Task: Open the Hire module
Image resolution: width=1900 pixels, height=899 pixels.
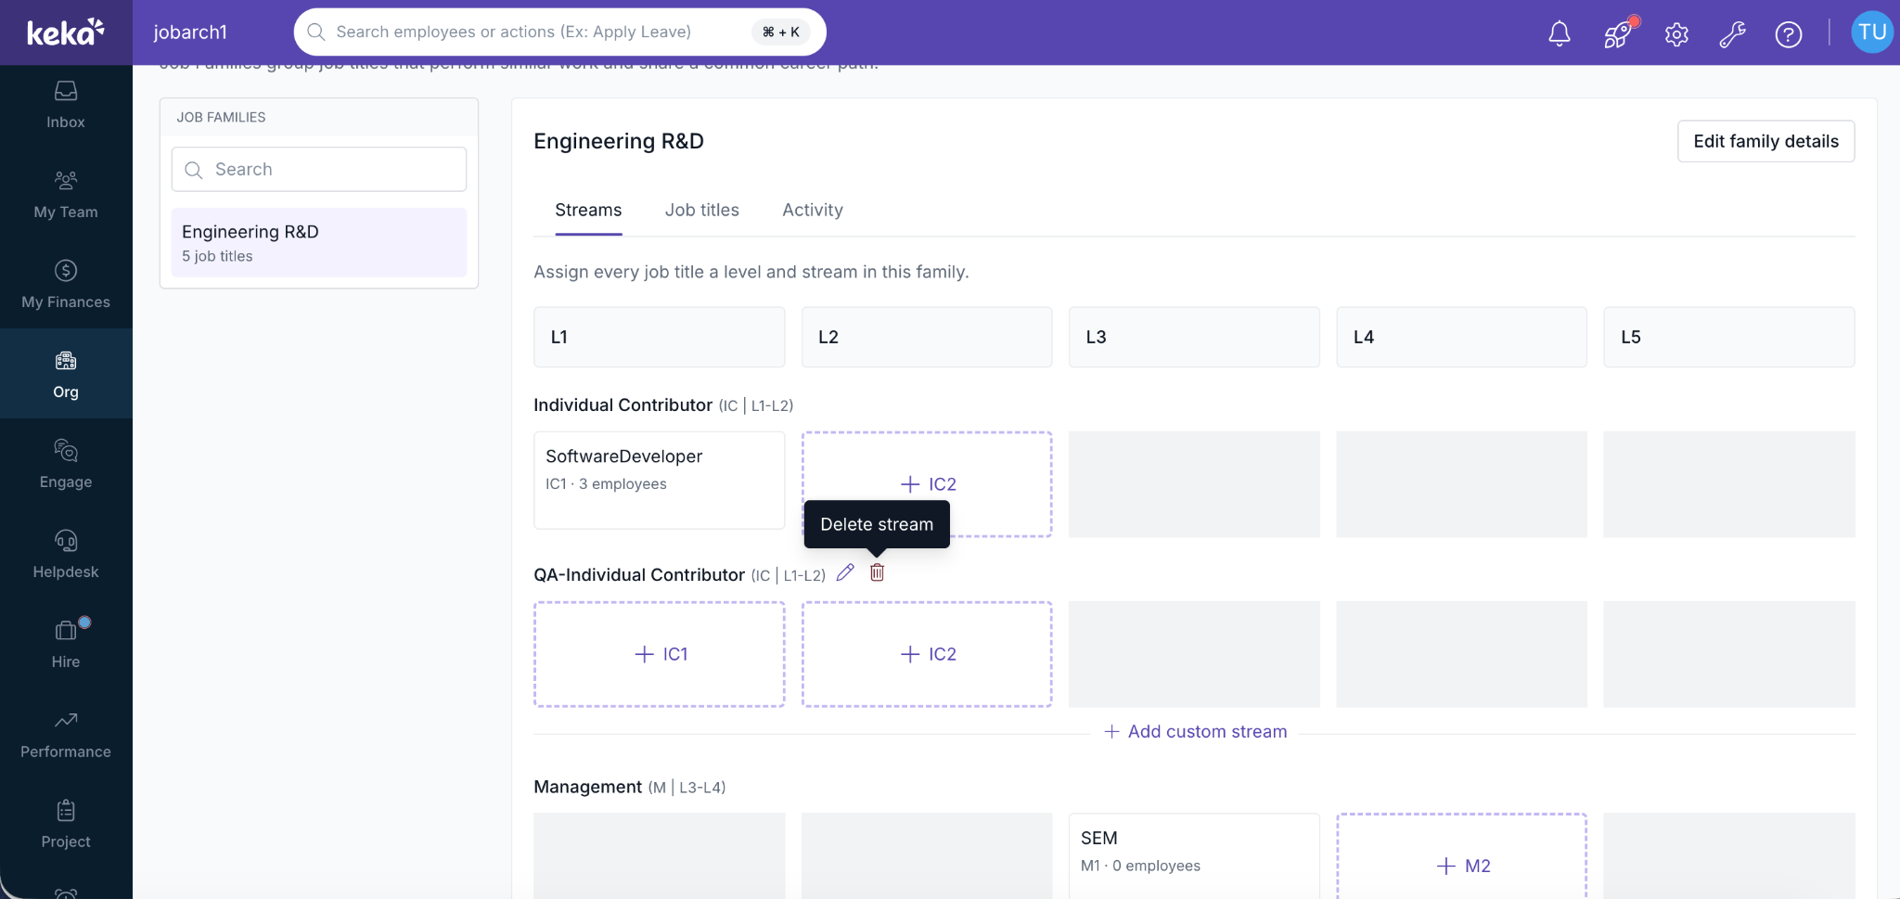Action: [66, 645]
